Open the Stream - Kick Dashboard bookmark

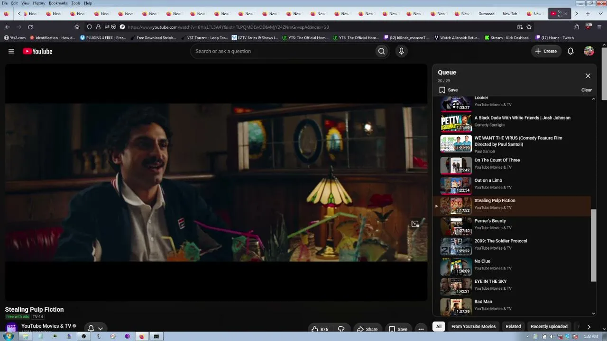point(507,38)
